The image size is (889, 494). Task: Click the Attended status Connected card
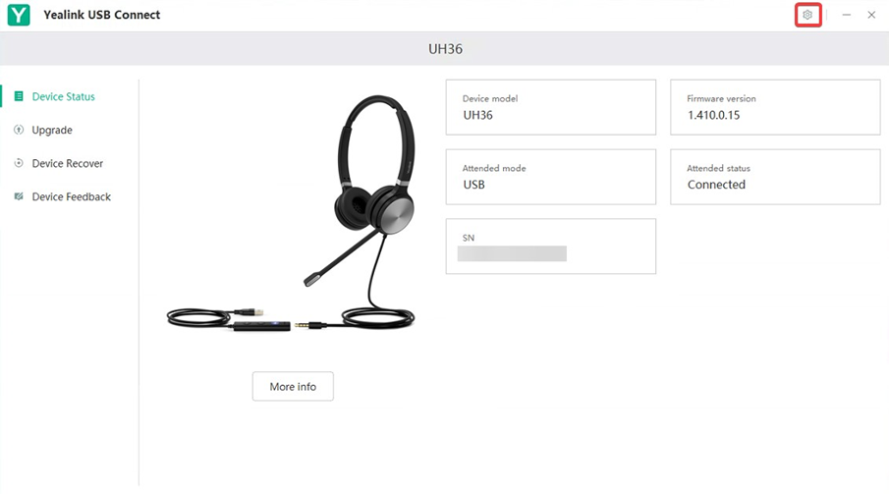[x=775, y=177]
